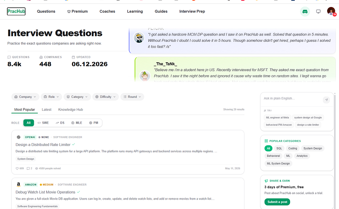
Task: Try the 'system design at Google' suggestion
Action: click(x=308, y=117)
